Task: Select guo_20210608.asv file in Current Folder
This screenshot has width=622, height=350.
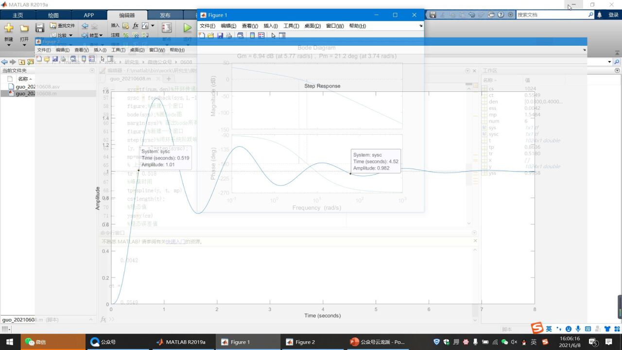Action: tap(38, 87)
